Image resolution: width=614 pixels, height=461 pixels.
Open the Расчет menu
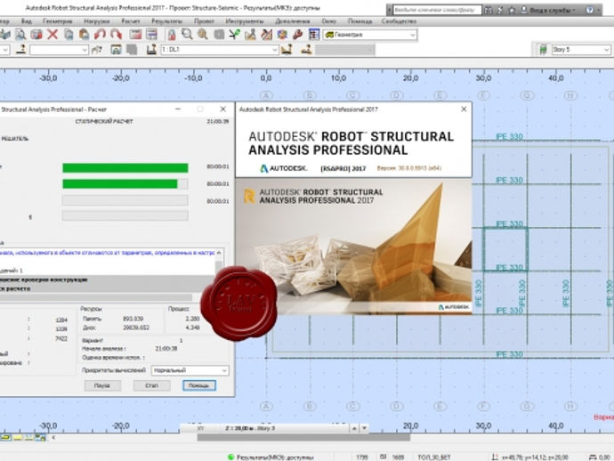coord(131,21)
